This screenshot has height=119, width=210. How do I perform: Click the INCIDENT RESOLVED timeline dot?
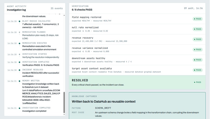20,70
